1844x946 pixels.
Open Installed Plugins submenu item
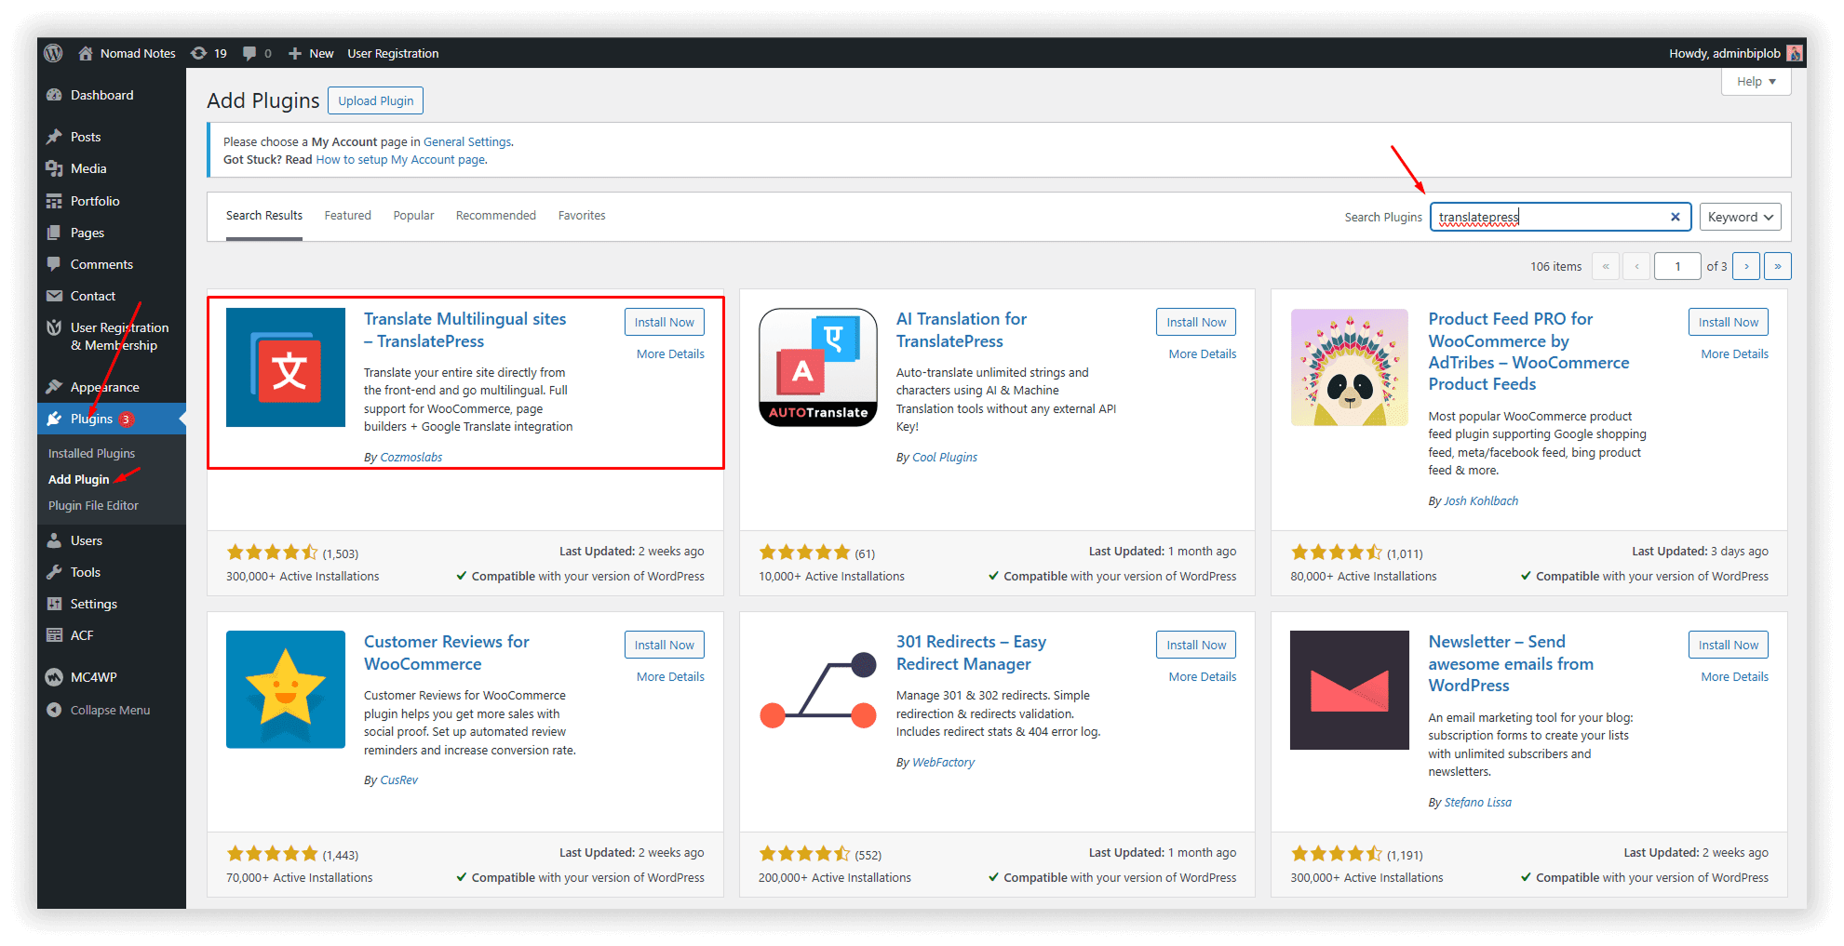click(x=91, y=453)
